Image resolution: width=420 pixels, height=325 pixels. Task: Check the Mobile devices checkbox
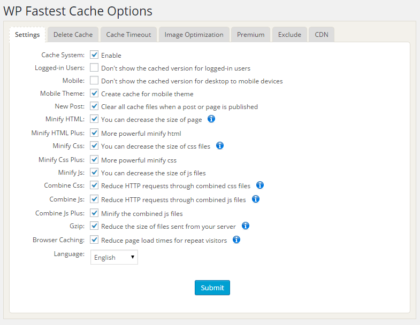(94, 81)
